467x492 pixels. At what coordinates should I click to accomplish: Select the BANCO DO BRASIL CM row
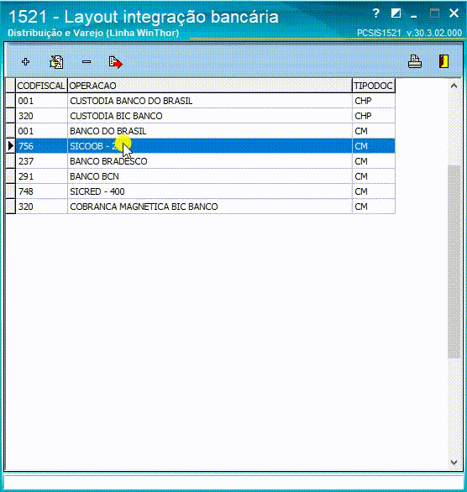[x=200, y=131]
